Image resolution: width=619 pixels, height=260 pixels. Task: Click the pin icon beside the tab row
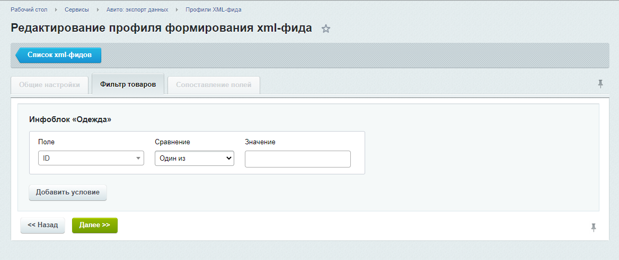600,84
